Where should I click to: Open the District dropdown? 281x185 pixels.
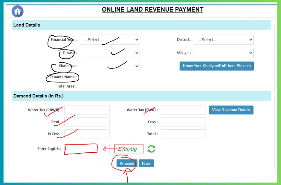click(x=224, y=40)
